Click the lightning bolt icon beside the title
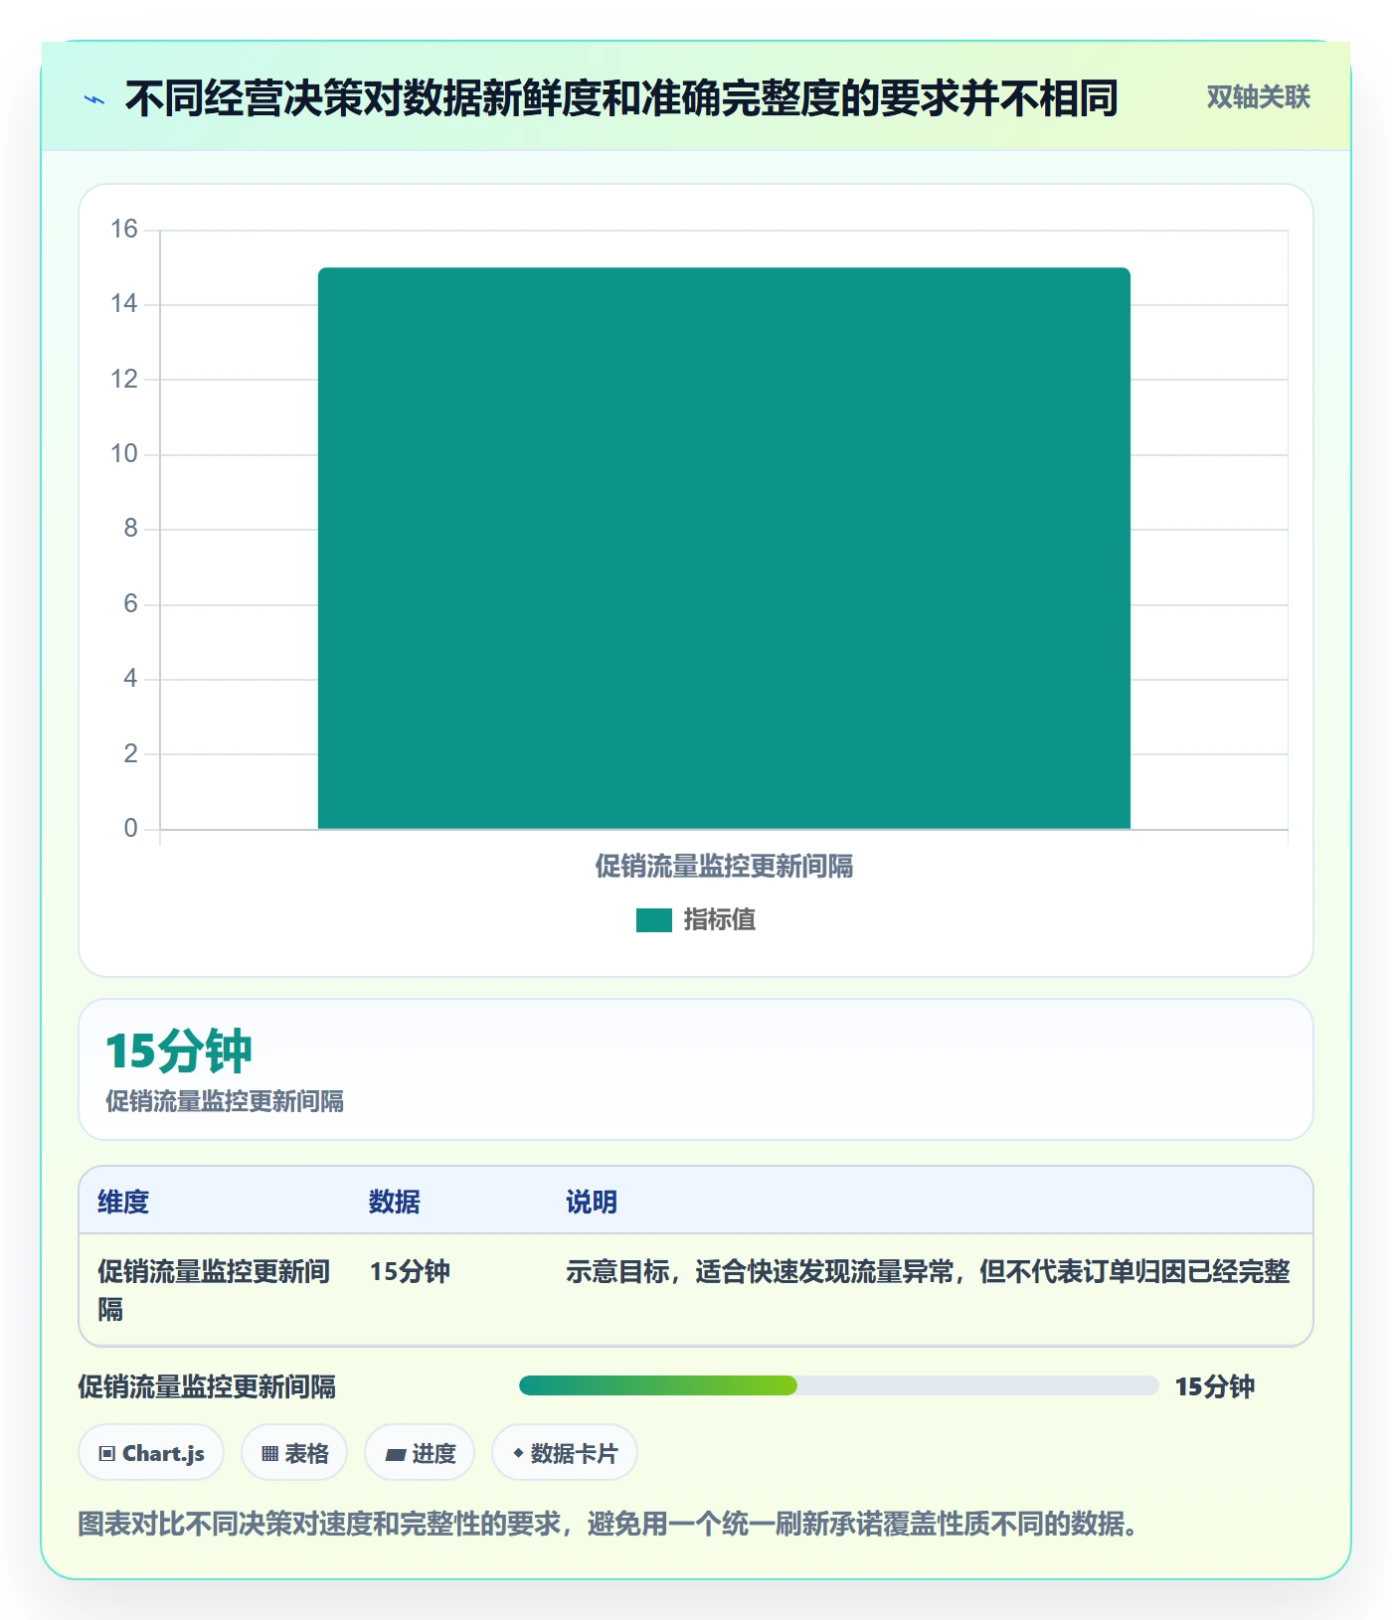 [94, 99]
